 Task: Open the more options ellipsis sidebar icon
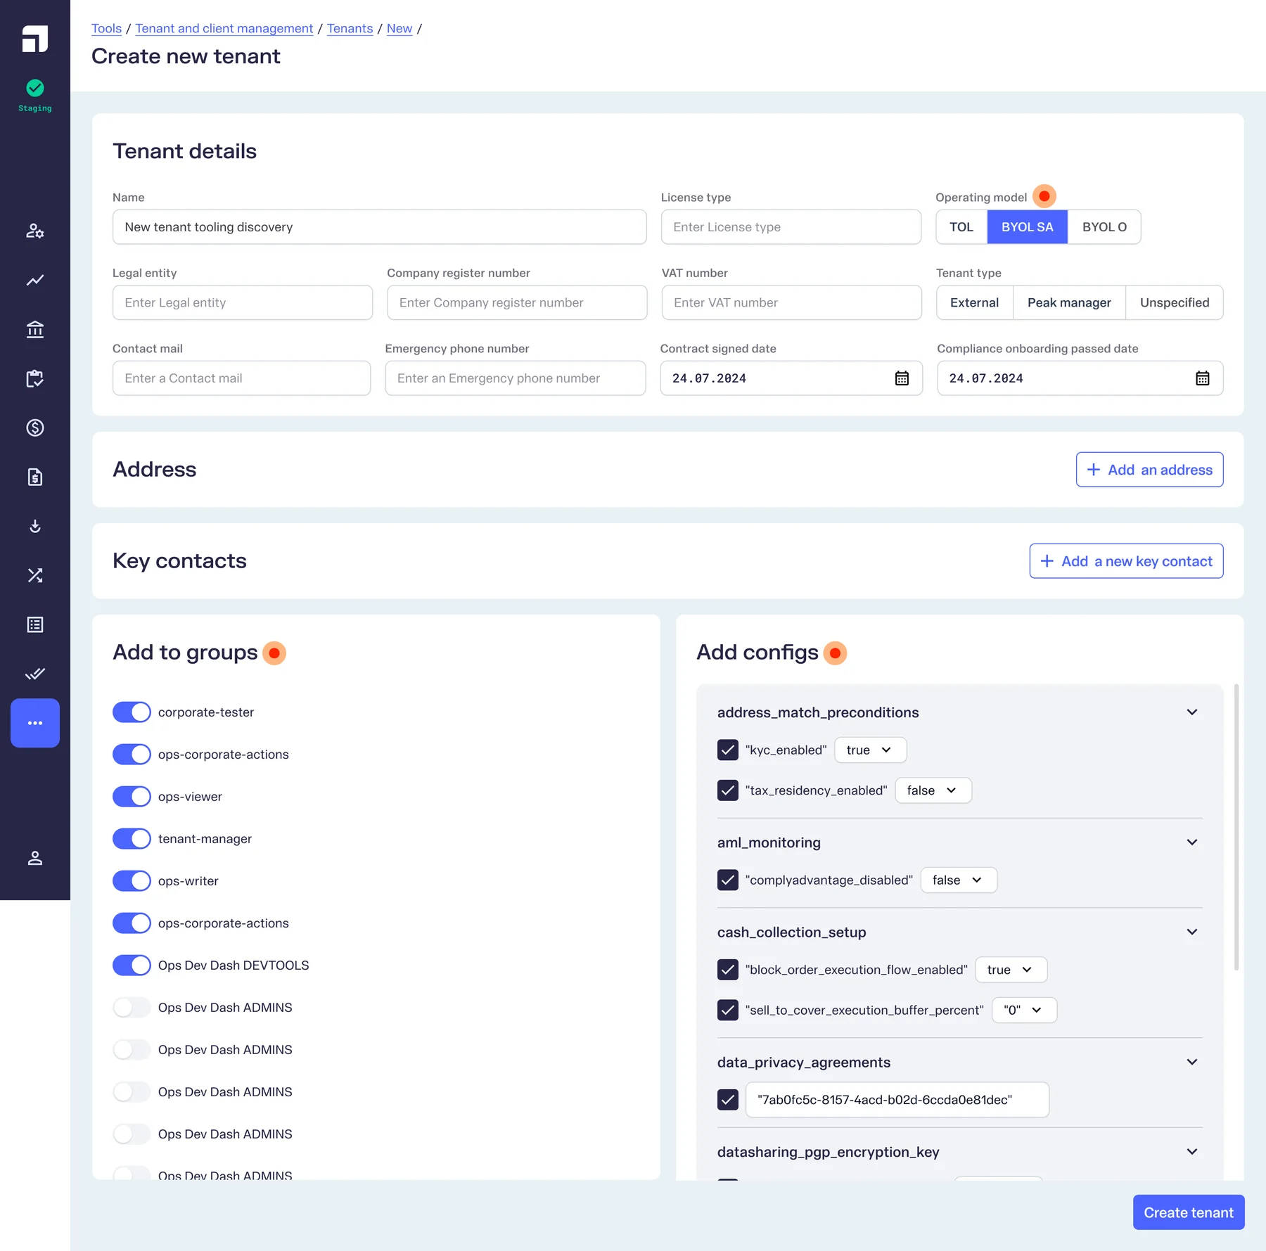click(34, 723)
